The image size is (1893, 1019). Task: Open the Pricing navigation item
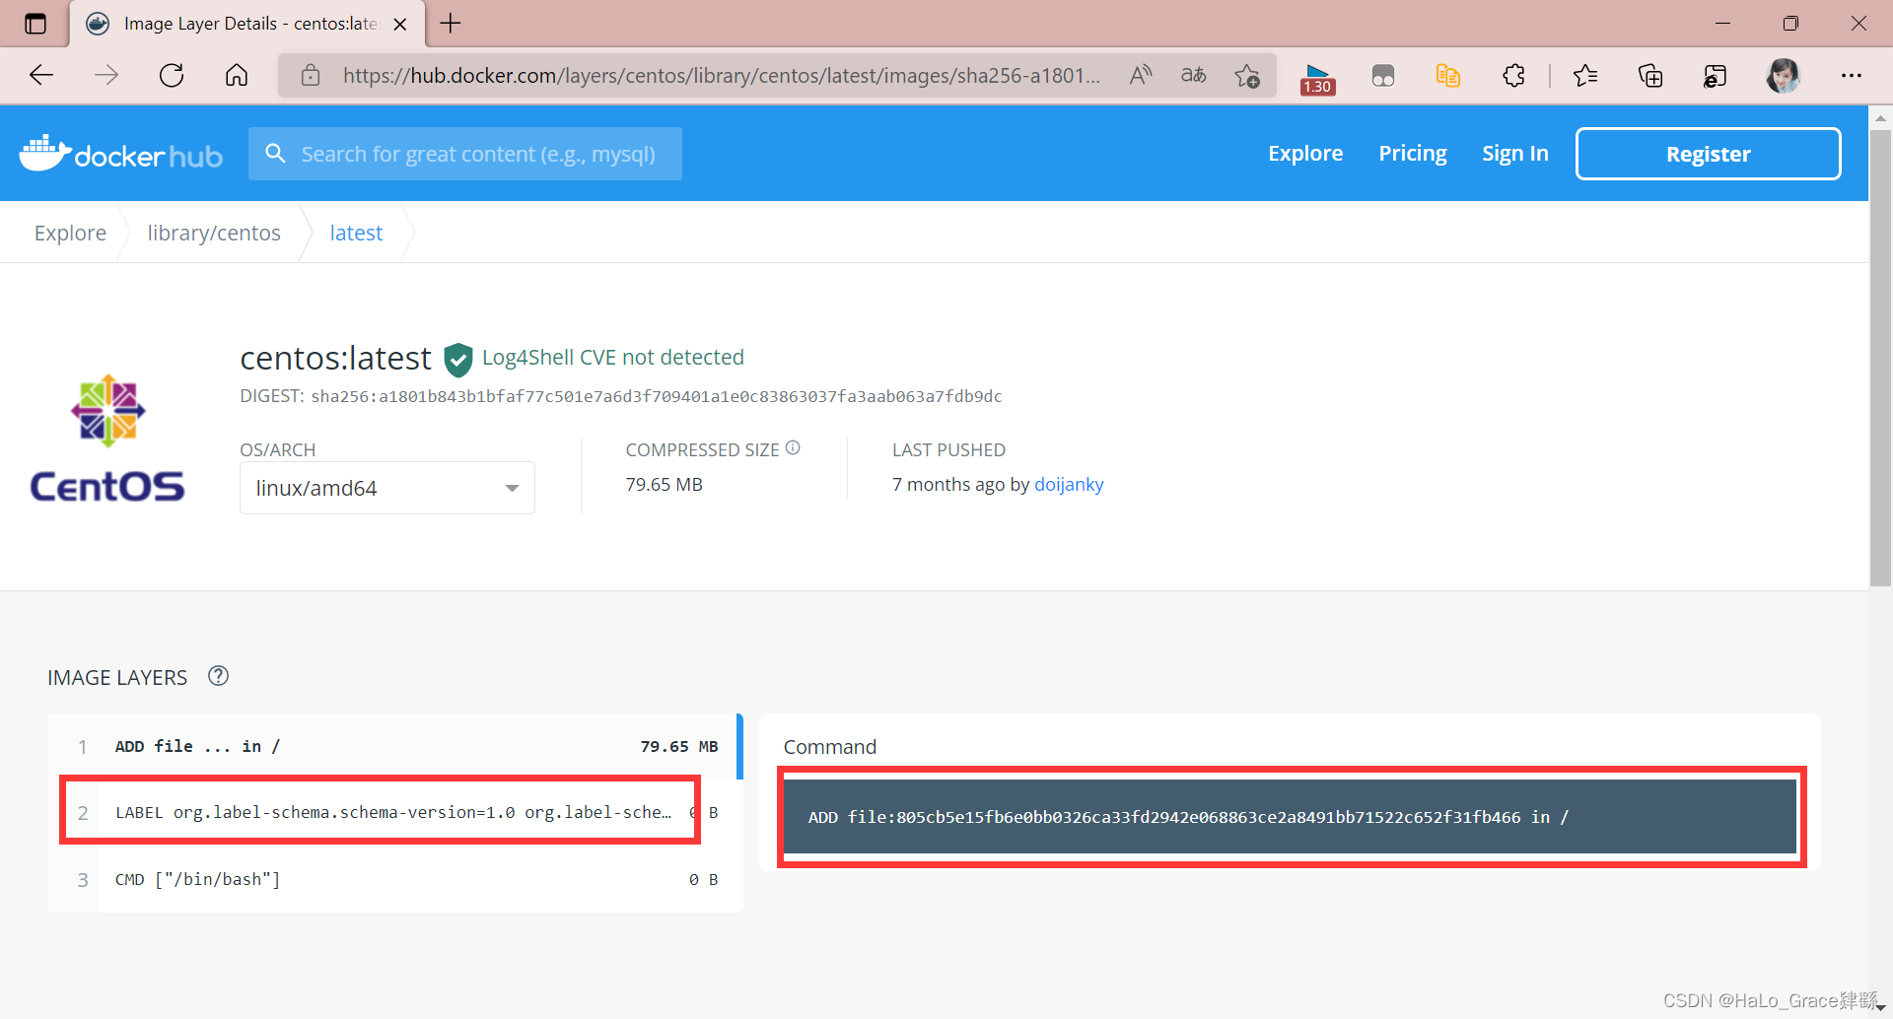1413,154
